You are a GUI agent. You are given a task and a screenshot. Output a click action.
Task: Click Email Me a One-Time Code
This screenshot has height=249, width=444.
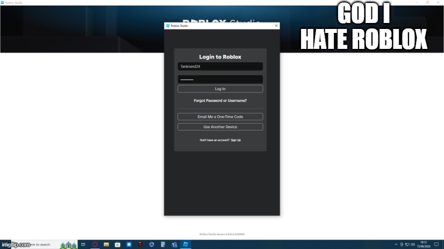tap(220, 117)
